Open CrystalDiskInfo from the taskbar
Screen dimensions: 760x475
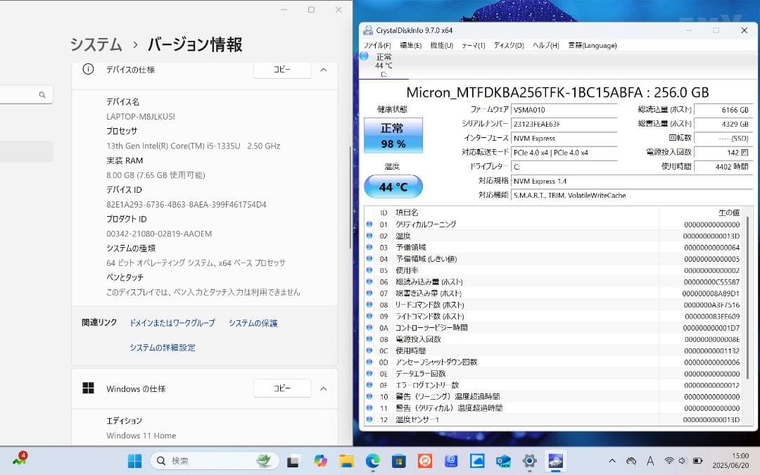pyautogui.click(x=556, y=461)
